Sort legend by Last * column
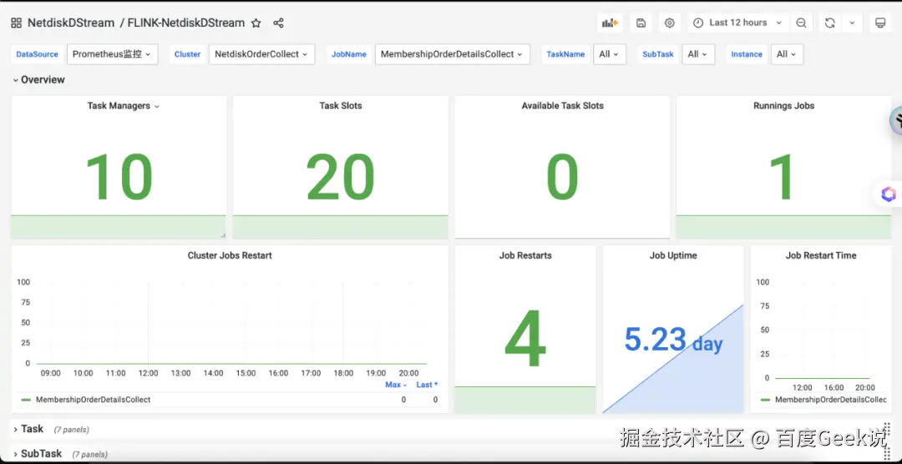The image size is (902, 464). click(427, 385)
